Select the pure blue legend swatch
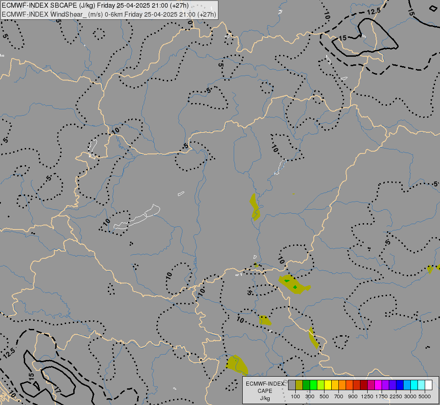 (x=400, y=385)
